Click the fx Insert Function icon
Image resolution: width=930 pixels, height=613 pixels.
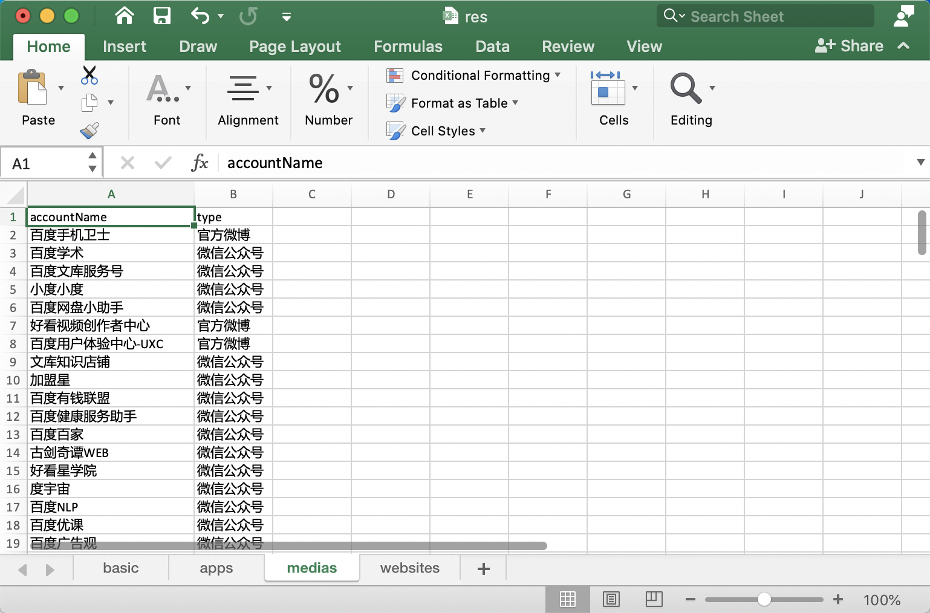200,163
